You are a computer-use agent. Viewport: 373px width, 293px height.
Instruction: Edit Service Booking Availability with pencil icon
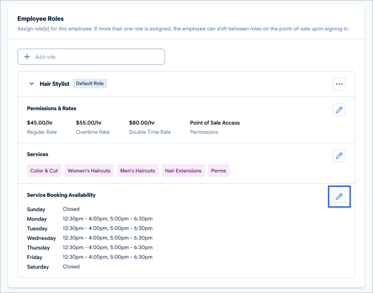(x=339, y=196)
